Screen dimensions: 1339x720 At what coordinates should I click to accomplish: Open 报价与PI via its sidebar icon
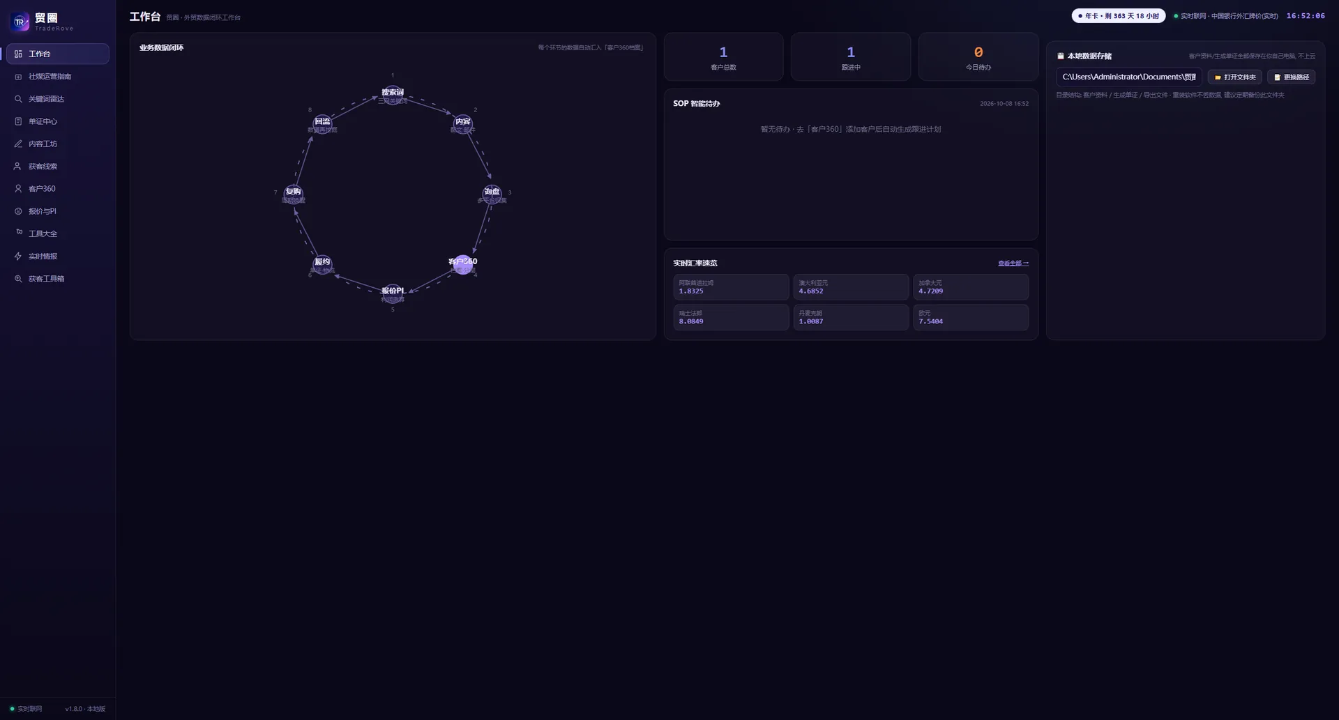tap(18, 211)
